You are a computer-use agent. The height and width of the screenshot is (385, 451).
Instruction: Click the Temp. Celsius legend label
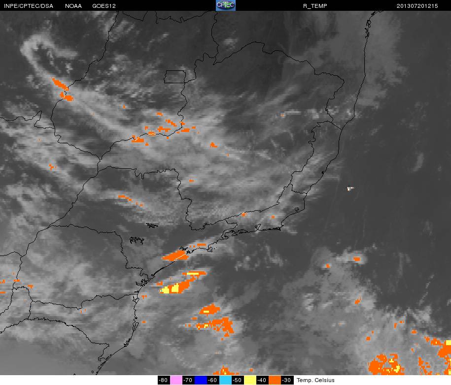[315, 380]
